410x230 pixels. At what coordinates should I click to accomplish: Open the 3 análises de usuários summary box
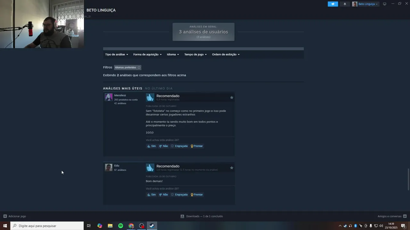tap(203, 32)
